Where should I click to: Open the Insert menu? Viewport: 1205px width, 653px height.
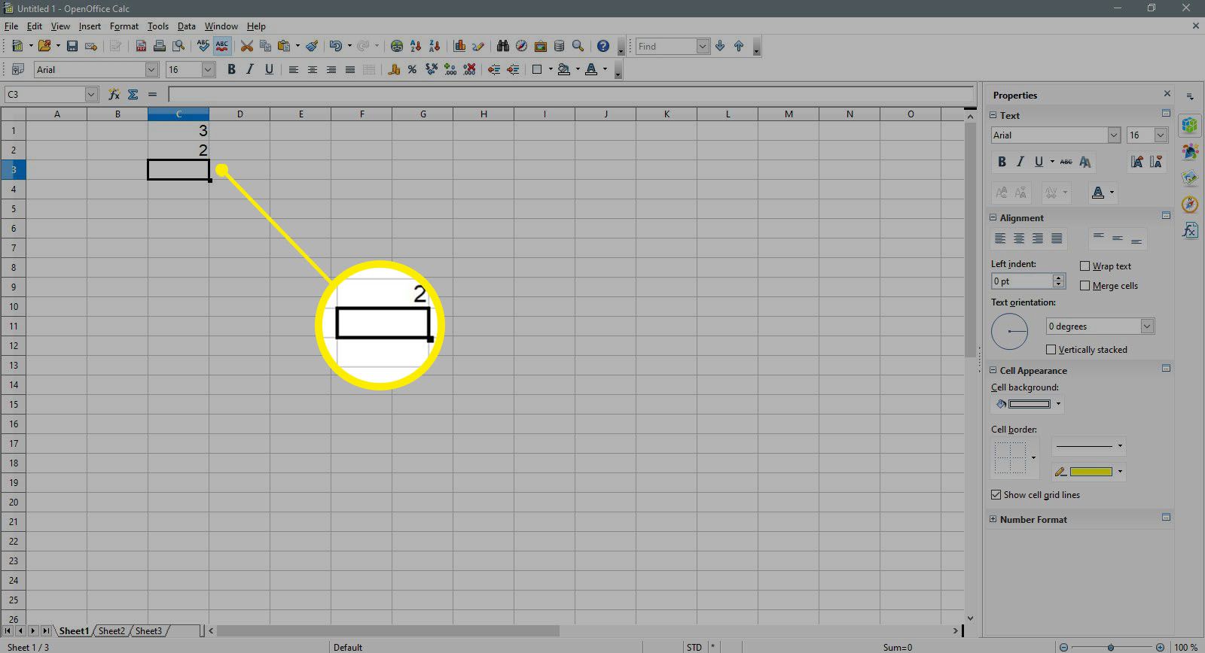(90, 26)
